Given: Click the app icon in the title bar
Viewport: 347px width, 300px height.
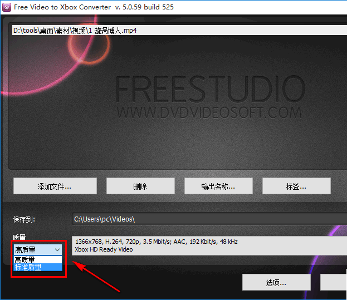Looking at the screenshot, I should (7, 7).
